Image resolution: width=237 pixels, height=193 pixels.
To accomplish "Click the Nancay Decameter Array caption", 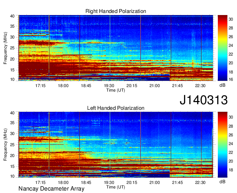I will coord(51,188).
